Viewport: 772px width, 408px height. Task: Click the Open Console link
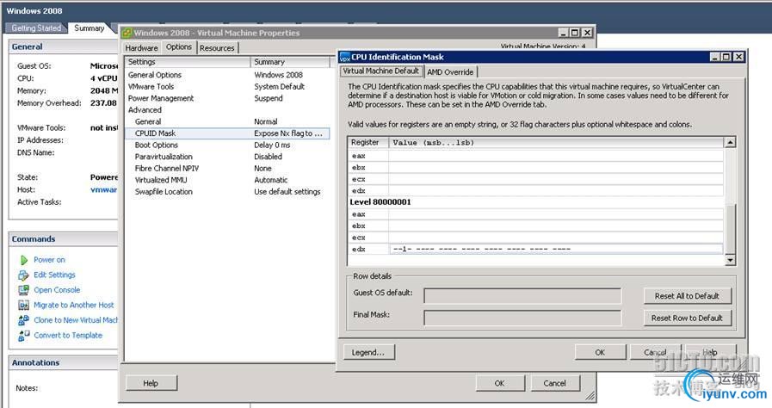[57, 290]
